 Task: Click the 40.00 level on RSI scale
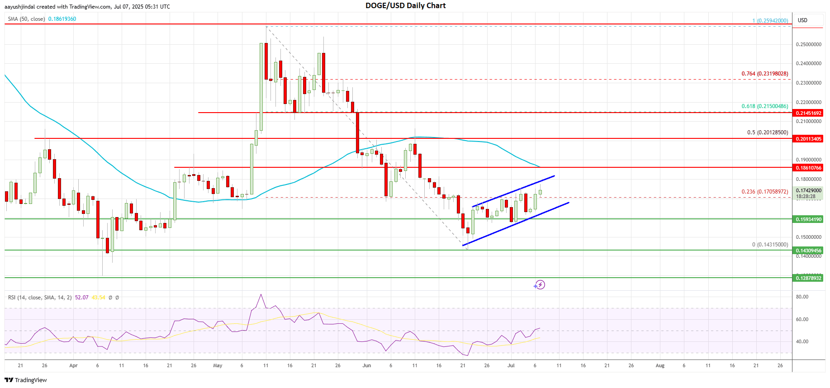(802, 341)
